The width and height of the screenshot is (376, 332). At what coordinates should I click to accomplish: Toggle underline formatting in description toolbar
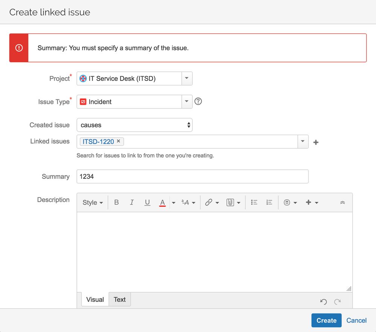tap(147, 203)
